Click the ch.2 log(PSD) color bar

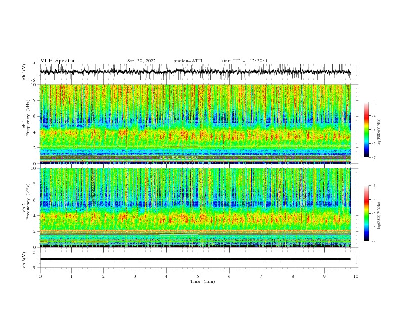point(366,213)
